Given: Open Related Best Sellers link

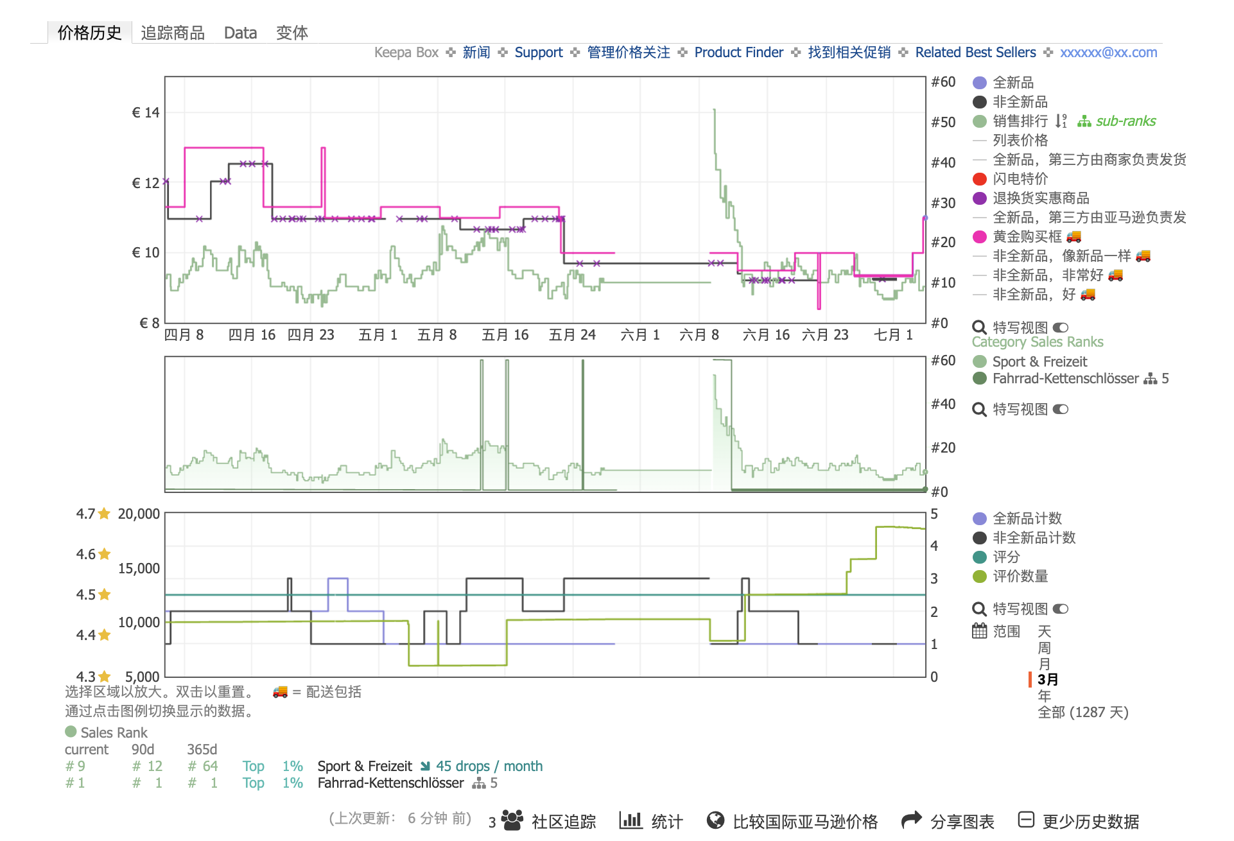Looking at the screenshot, I should pyautogui.click(x=975, y=53).
